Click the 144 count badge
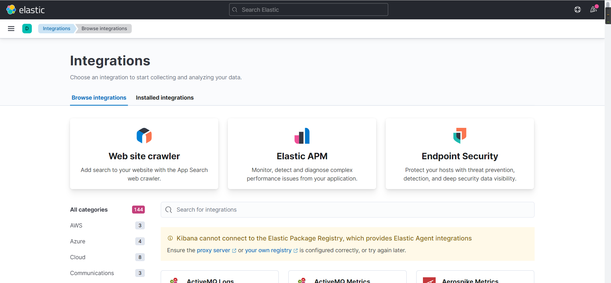This screenshot has height=283, width=611. (x=138, y=210)
